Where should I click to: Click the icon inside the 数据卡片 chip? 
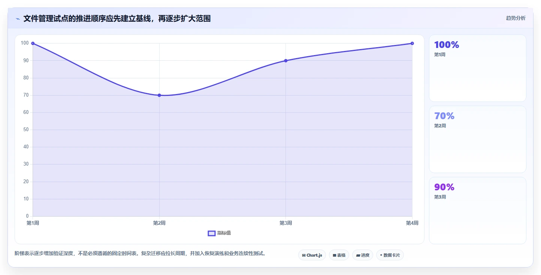click(x=381, y=255)
